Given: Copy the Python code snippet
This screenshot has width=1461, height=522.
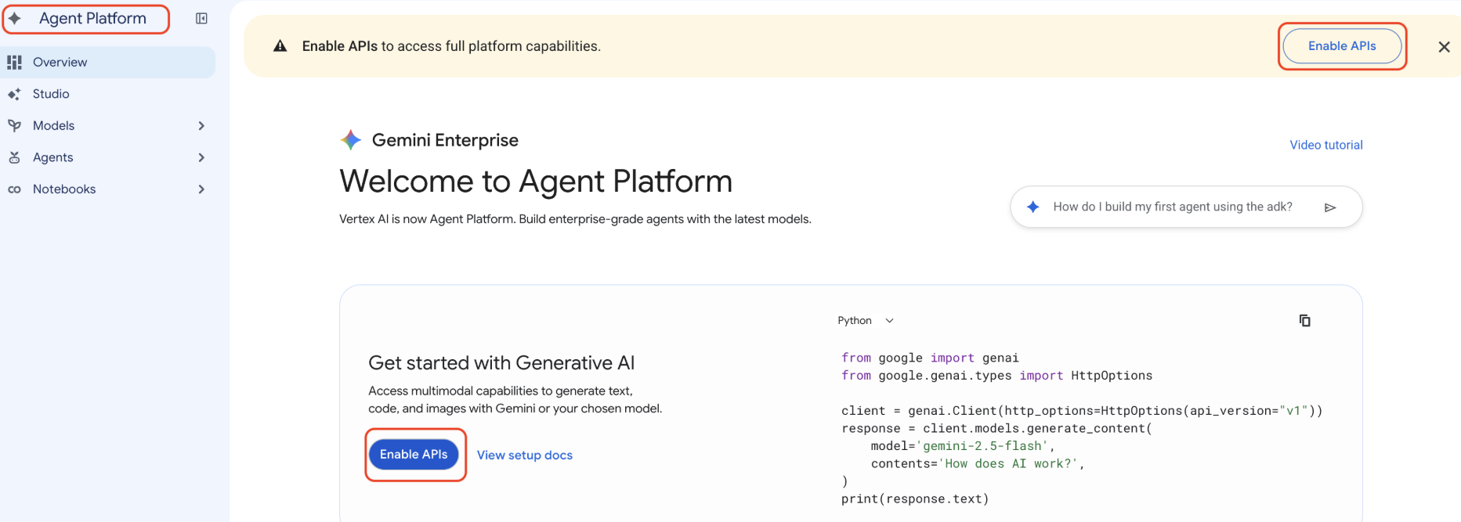Looking at the screenshot, I should (x=1304, y=321).
